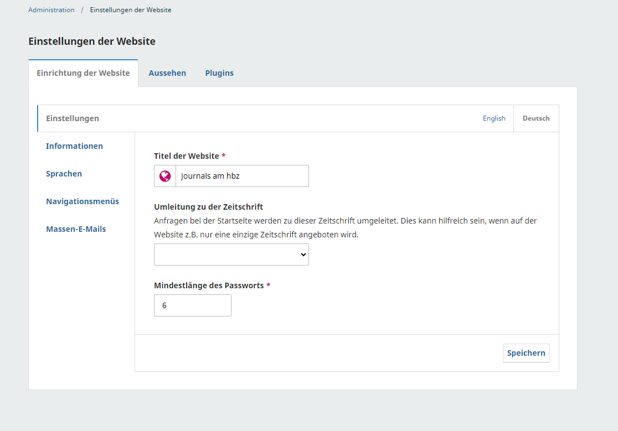
Task: Focus the Titel der Website text field
Action: pyautogui.click(x=241, y=176)
